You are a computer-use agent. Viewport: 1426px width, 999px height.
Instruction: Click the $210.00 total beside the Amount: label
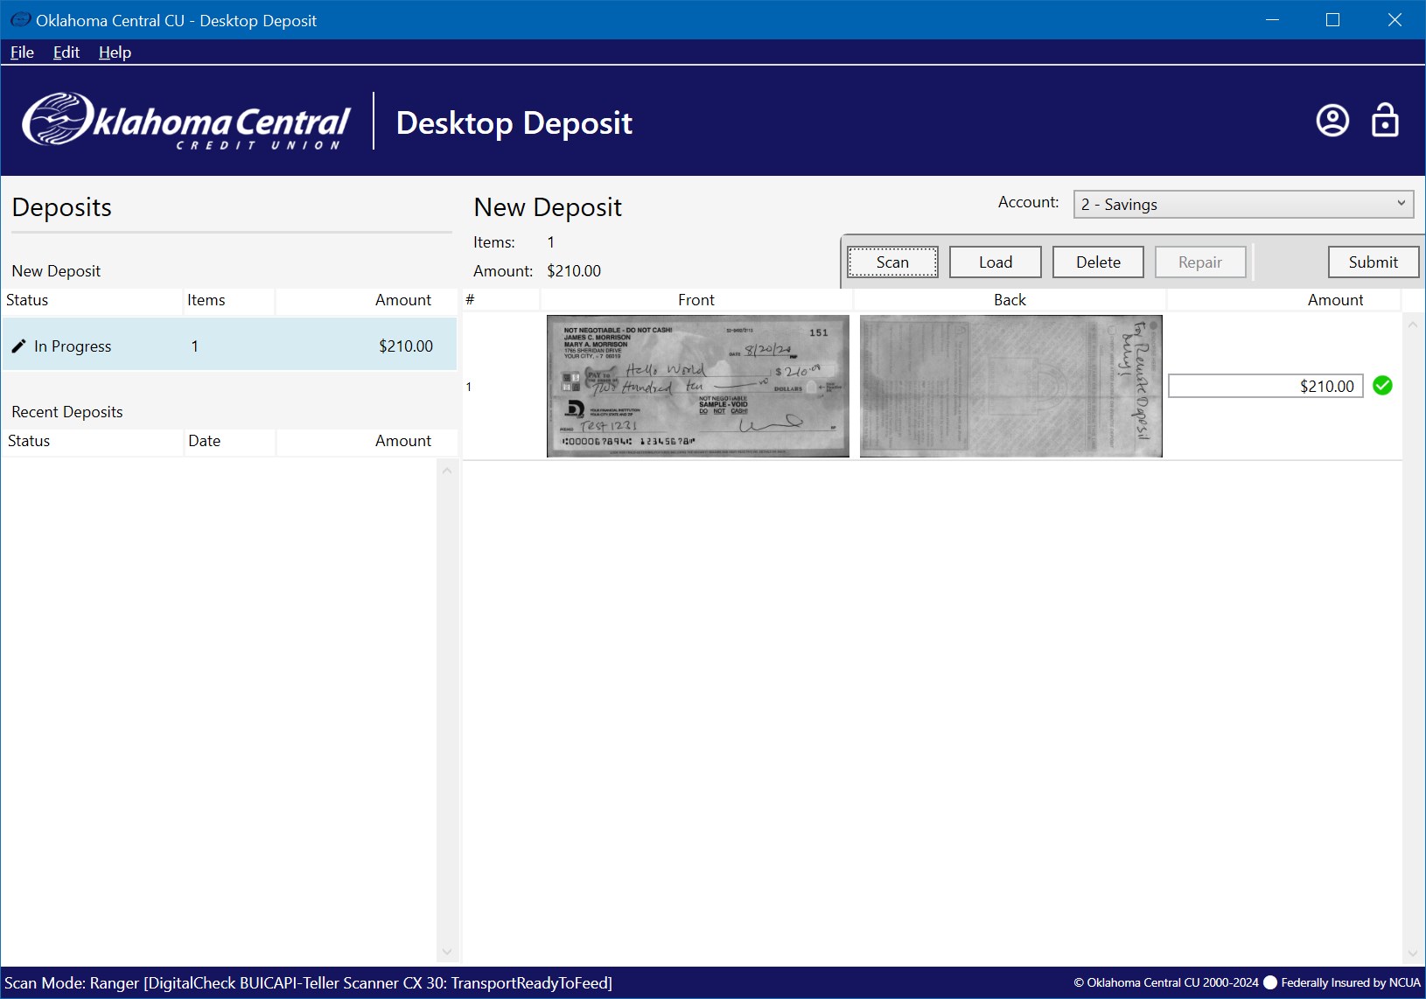[x=574, y=271]
